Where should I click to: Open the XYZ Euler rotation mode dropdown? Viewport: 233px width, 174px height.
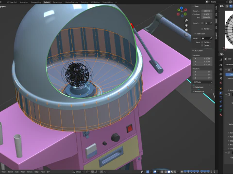click(202, 82)
